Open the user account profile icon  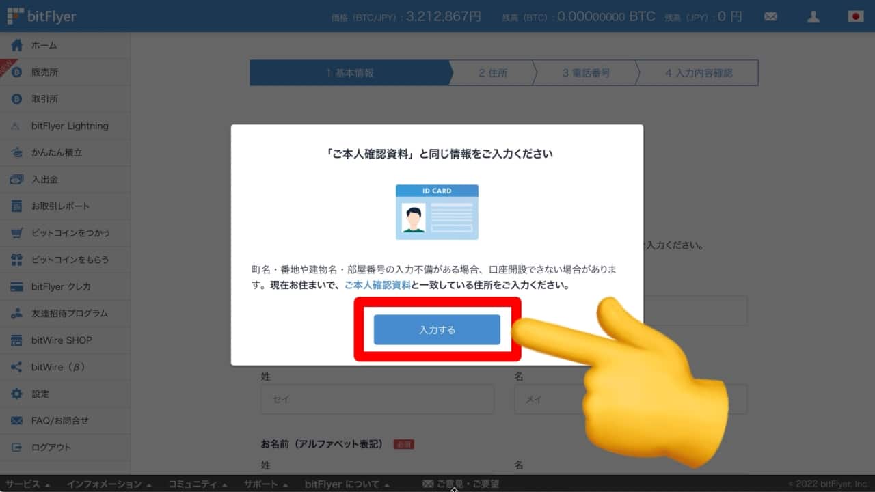[813, 16]
